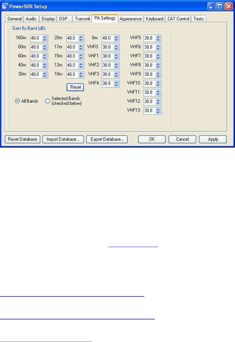Go to the Transmit tab
The width and height of the screenshot is (235, 342).
click(82, 19)
